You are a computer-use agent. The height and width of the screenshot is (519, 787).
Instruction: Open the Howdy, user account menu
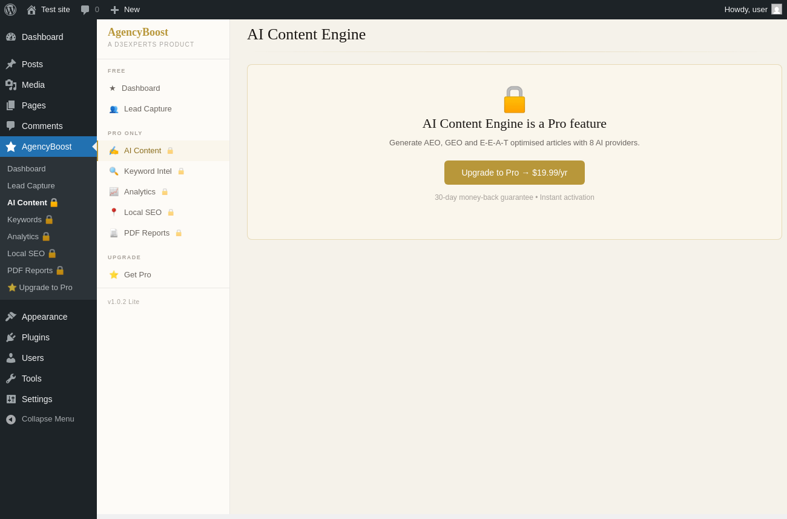click(x=753, y=10)
